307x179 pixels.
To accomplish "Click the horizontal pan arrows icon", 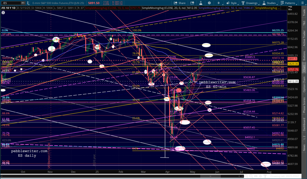I will click(256, 176).
